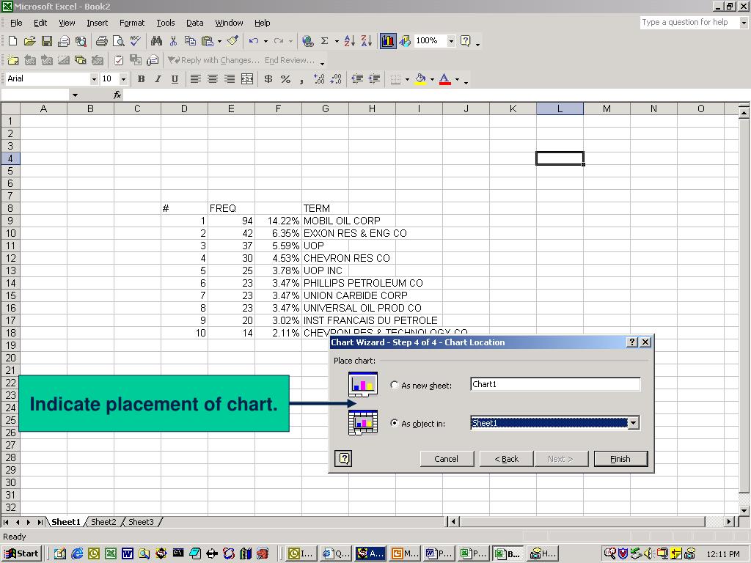Copy selection using the Copy icon

pos(190,41)
